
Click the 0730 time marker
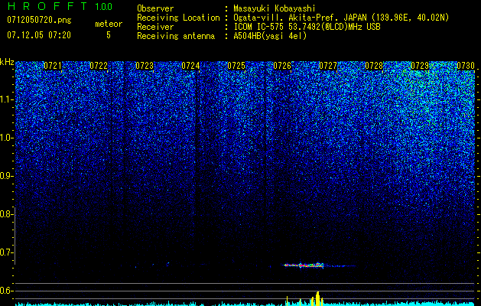(x=466, y=66)
